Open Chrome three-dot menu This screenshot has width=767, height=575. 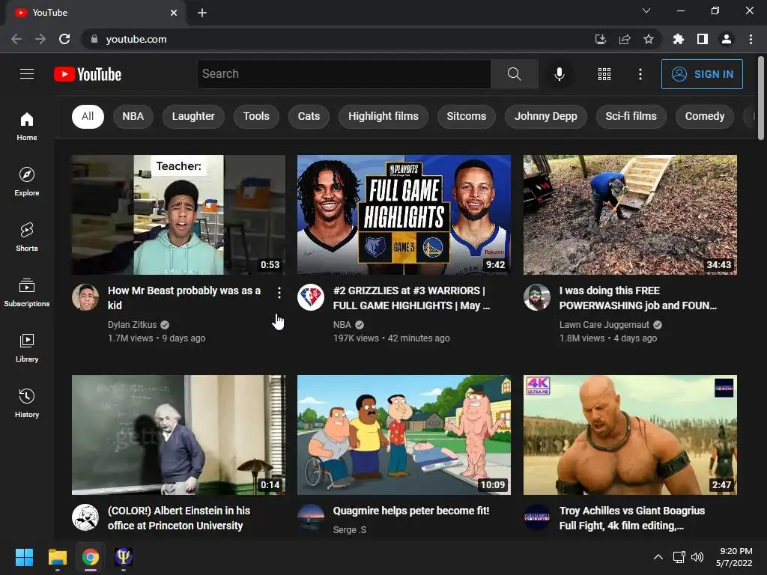751,39
